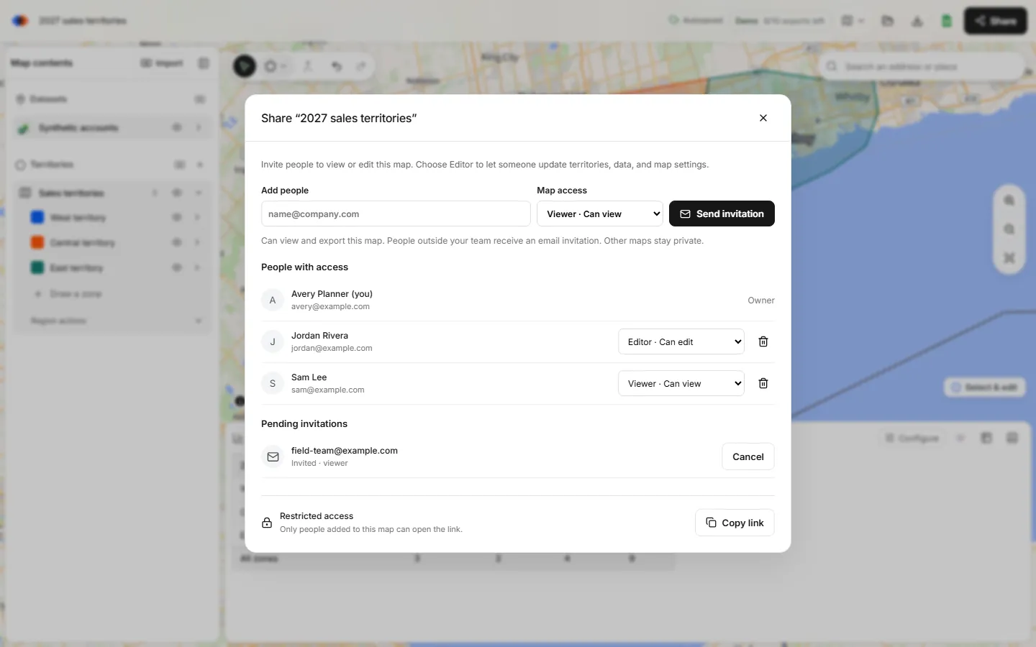This screenshot has height=647, width=1036.
Task: Click the email "sam@example.com"
Action: [327, 390]
